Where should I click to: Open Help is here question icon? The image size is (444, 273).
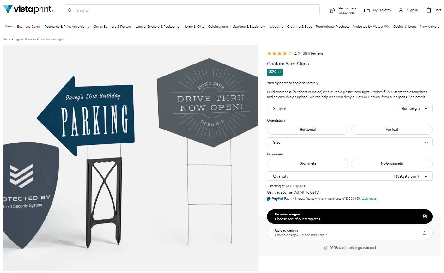pos(332,10)
